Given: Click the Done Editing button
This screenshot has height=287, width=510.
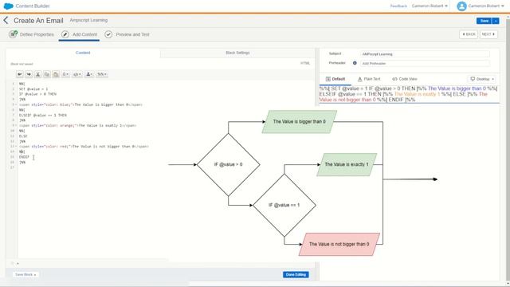Looking at the screenshot, I should pos(296,274).
